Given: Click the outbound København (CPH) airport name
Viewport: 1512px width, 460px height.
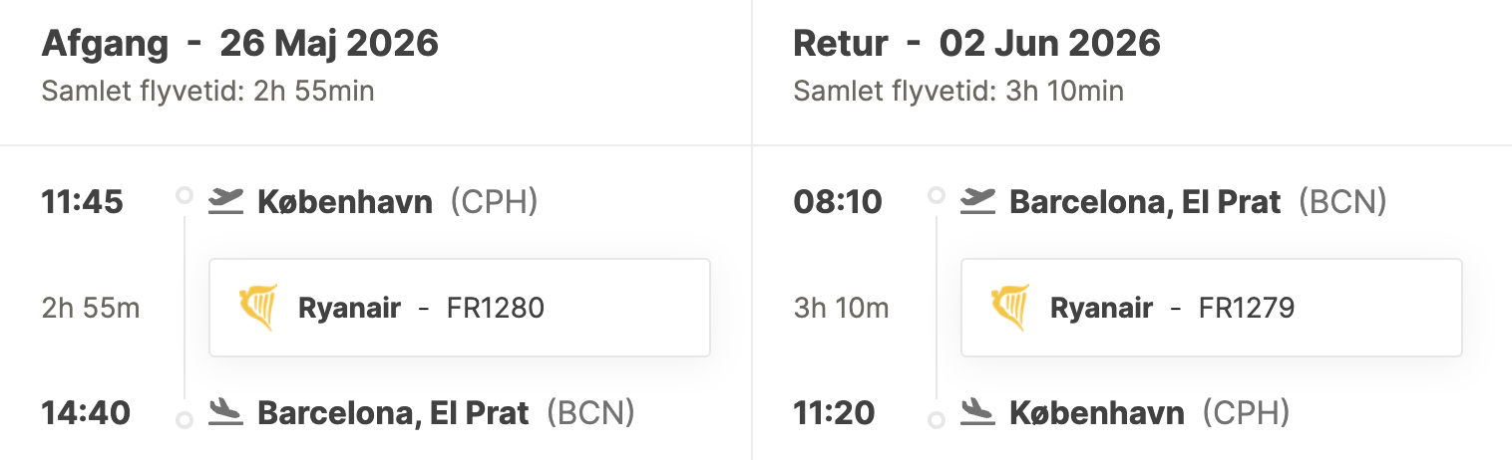Looking at the screenshot, I should [x=397, y=202].
